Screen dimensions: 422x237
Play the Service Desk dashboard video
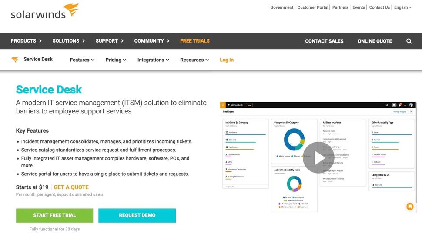tap(318, 158)
